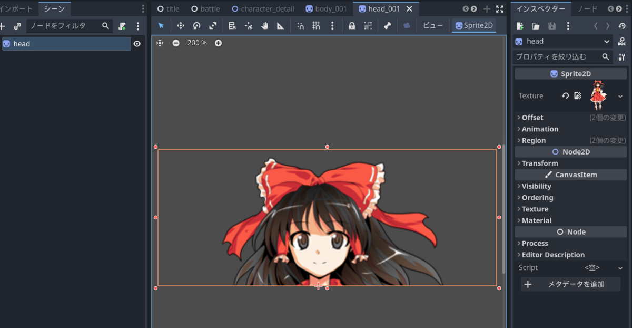Viewport: 632px width, 328px height.
Task: Zoom out with the minus button
Action: pyautogui.click(x=176, y=43)
